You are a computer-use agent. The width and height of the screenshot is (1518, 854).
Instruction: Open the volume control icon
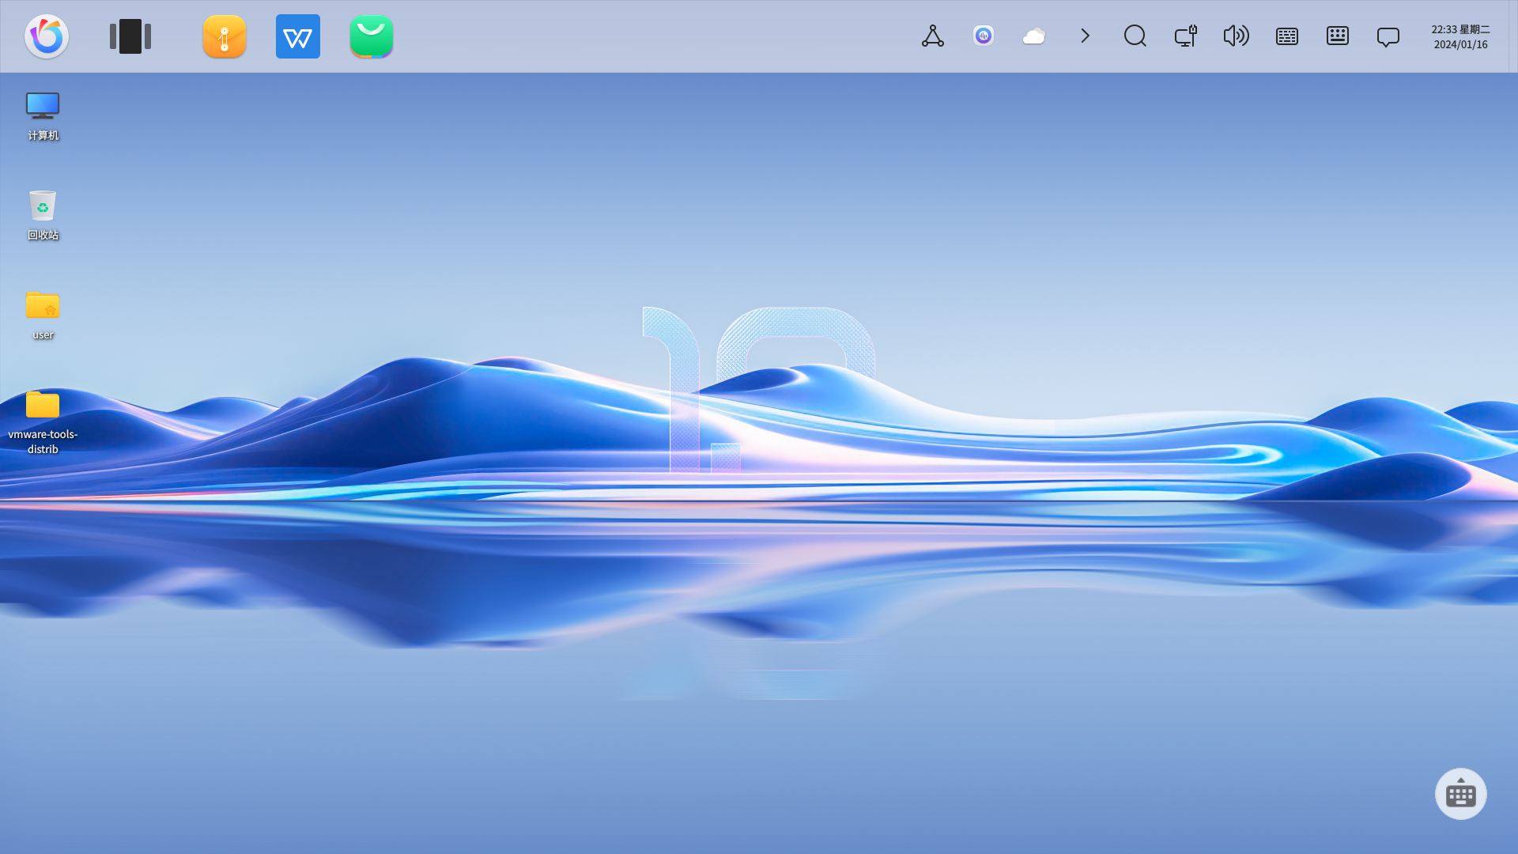pyautogui.click(x=1237, y=36)
